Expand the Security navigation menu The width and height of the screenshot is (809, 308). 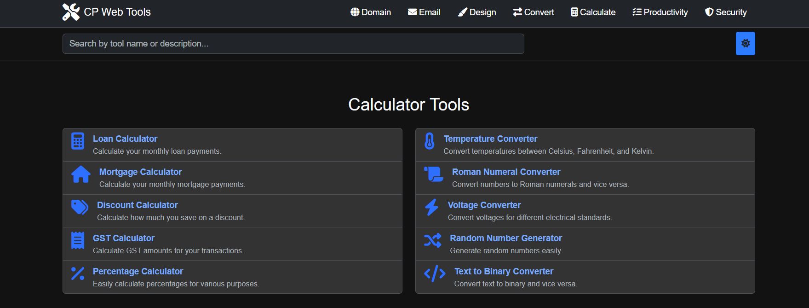(726, 12)
